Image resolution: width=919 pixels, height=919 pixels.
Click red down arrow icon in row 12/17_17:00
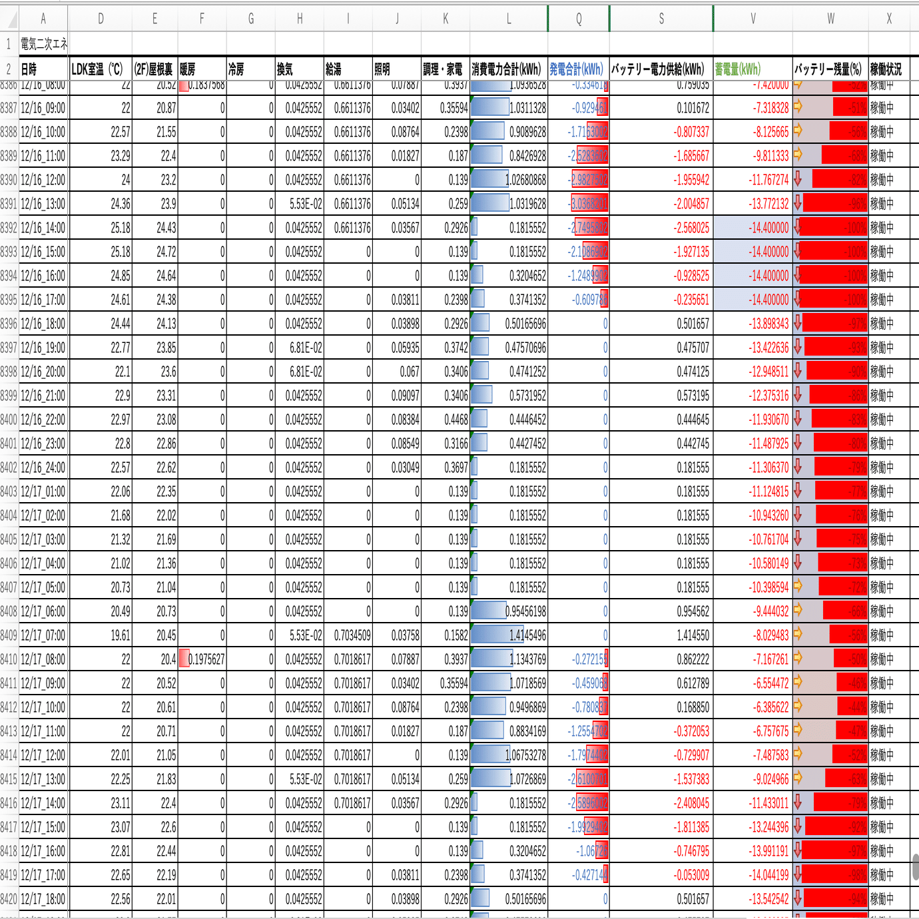(798, 873)
